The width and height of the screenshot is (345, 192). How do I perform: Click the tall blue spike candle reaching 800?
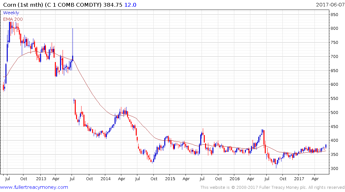(x=73, y=44)
